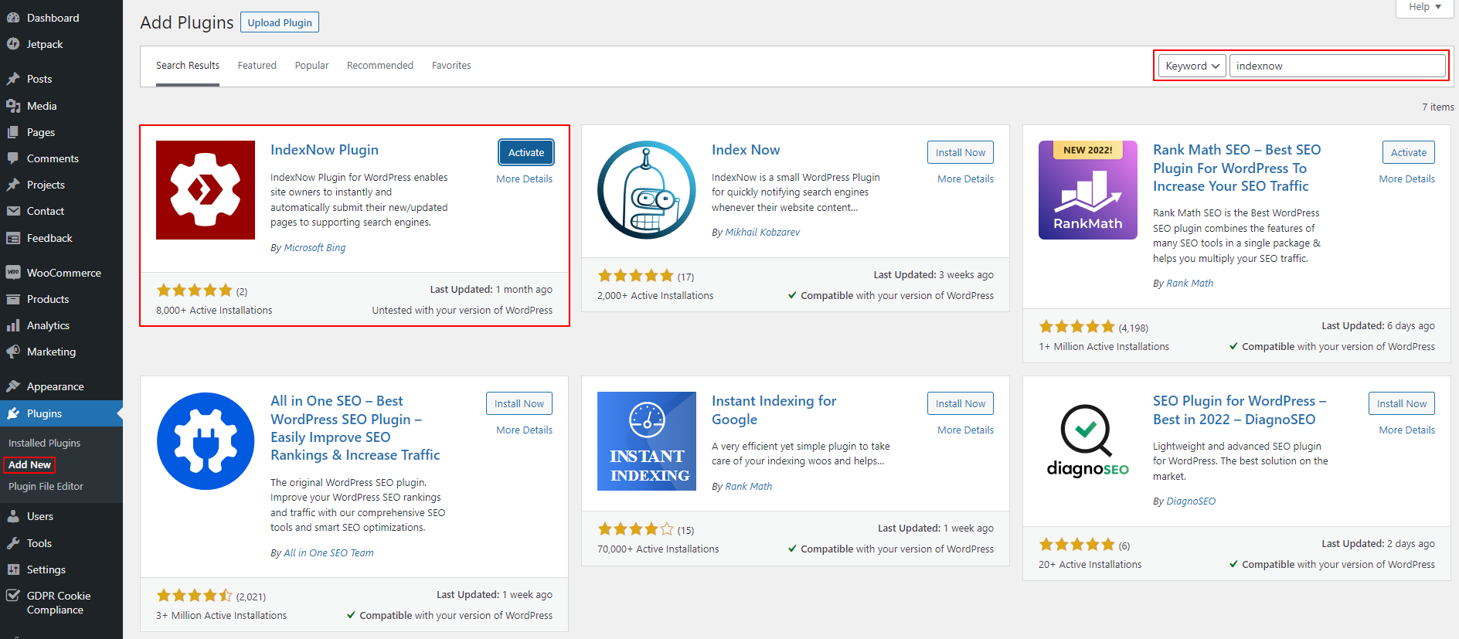1459x639 pixels.
Task: Click the Marketing megaphone icon
Action: point(13,352)
